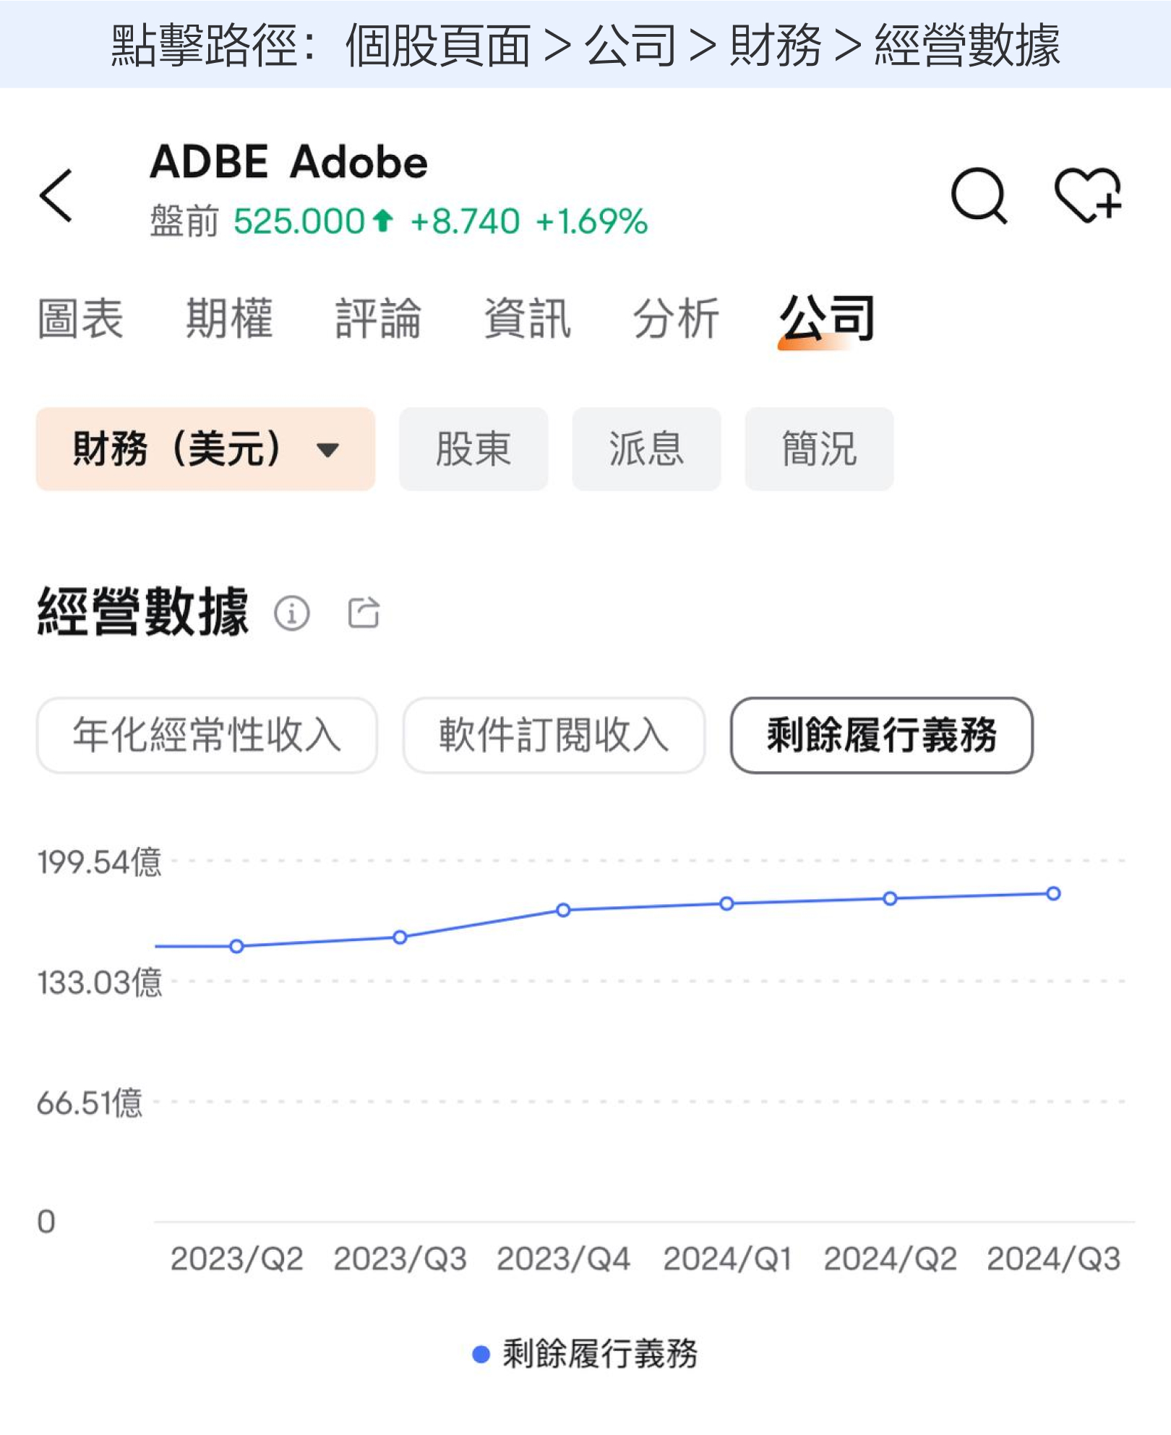Tap the 2024/Q3 data point on chart
The height and width of the screenshot is (1435, 1171).
click(x=1054, y=894)
